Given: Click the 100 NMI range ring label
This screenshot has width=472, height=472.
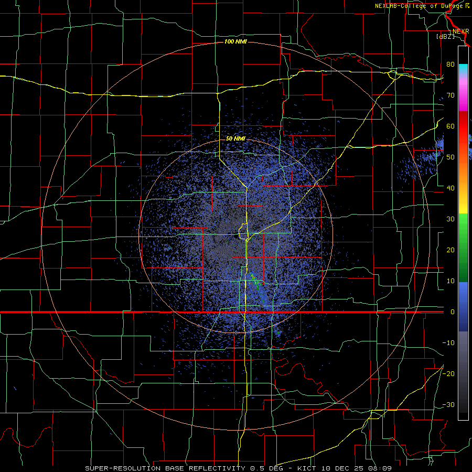Looking at the screenshot, I should click(x=235, y=41).
